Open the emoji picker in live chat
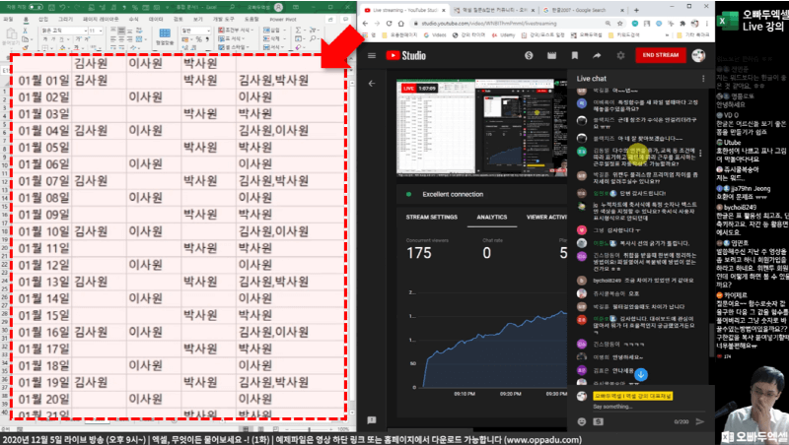 582,422
